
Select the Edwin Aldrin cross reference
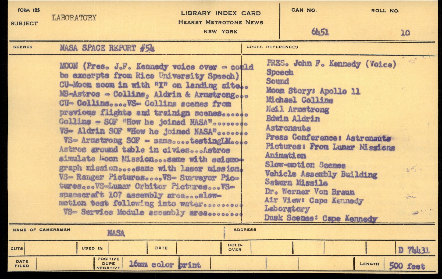click(x=293, y=118)
